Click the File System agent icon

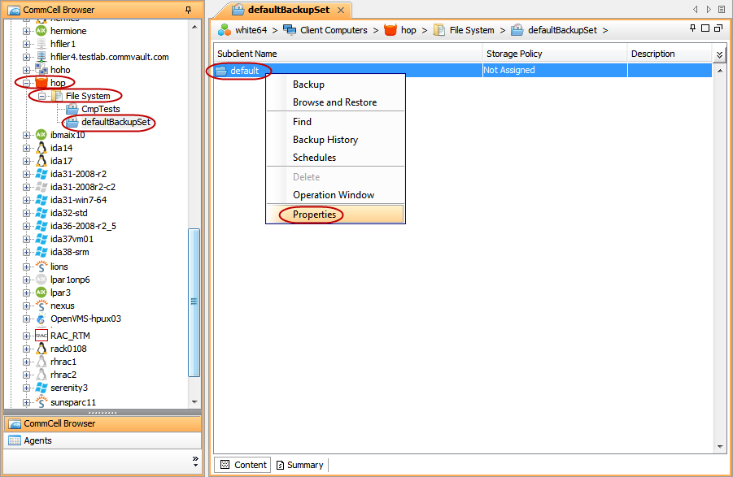click(56, 95)
